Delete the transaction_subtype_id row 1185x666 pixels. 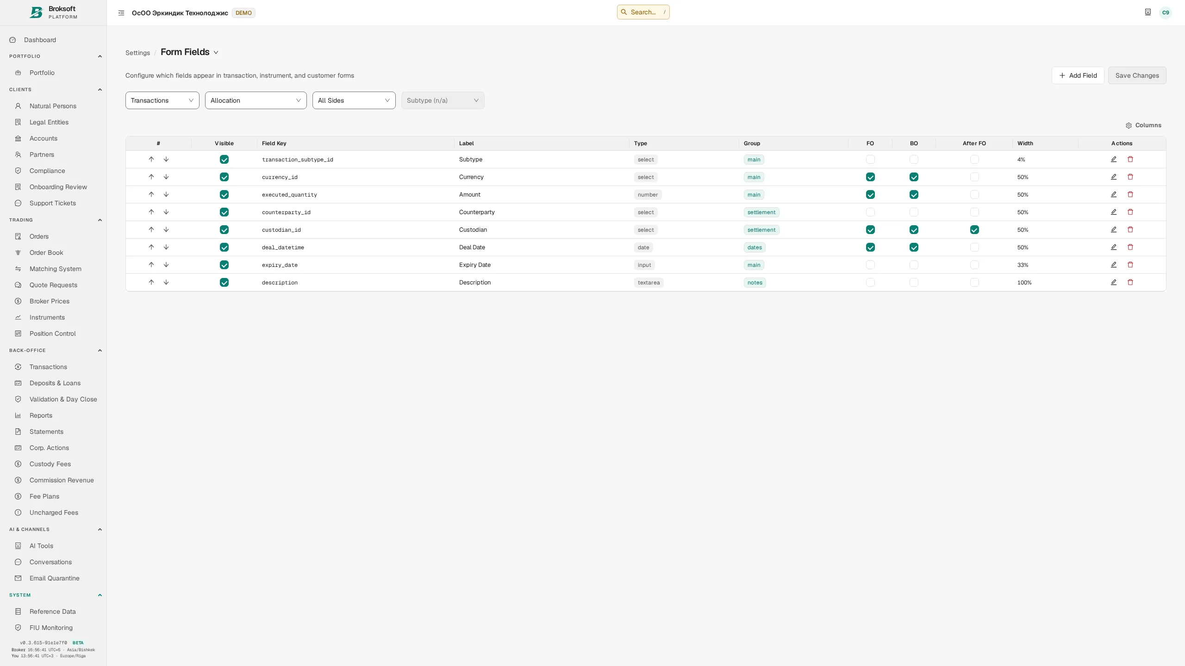click(x=1130, y=160)
